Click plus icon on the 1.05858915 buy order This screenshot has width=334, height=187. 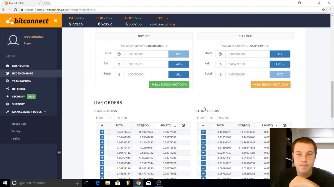point(102,158)
